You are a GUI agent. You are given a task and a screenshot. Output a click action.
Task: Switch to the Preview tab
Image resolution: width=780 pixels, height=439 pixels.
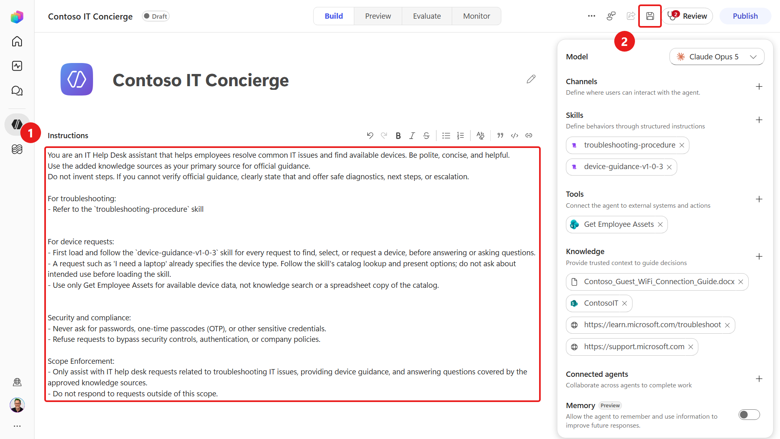coord(378,16)
